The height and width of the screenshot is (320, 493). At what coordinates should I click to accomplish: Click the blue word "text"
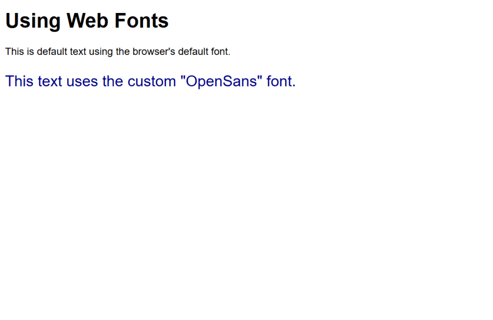(x=50, y=81)
